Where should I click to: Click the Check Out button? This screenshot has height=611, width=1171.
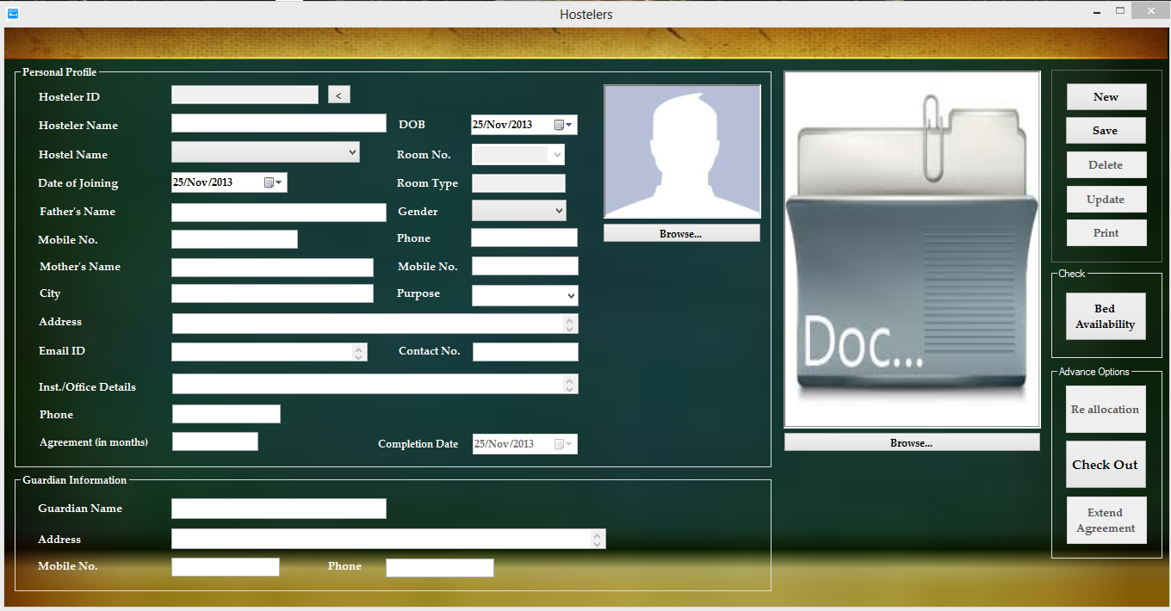1106,465
